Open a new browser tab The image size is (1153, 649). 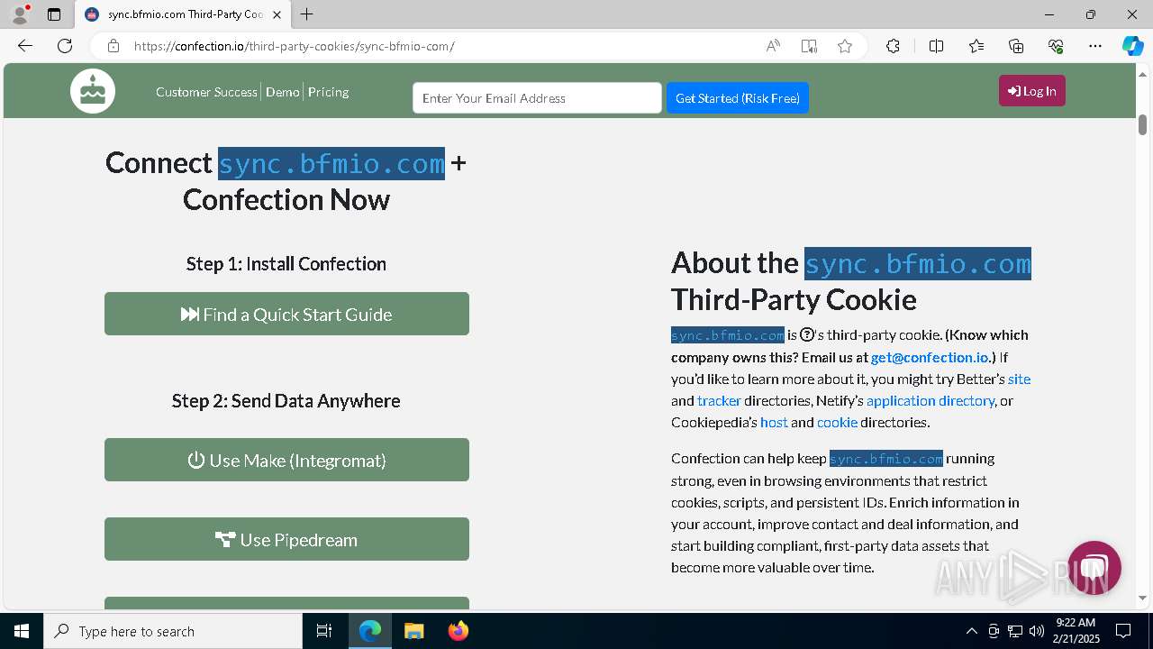(x=307, y=14)
